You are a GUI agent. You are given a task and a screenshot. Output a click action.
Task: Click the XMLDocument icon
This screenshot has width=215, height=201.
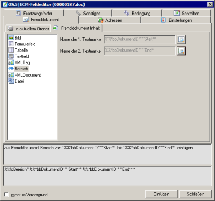pyautogui.click(x=11, y=75)
